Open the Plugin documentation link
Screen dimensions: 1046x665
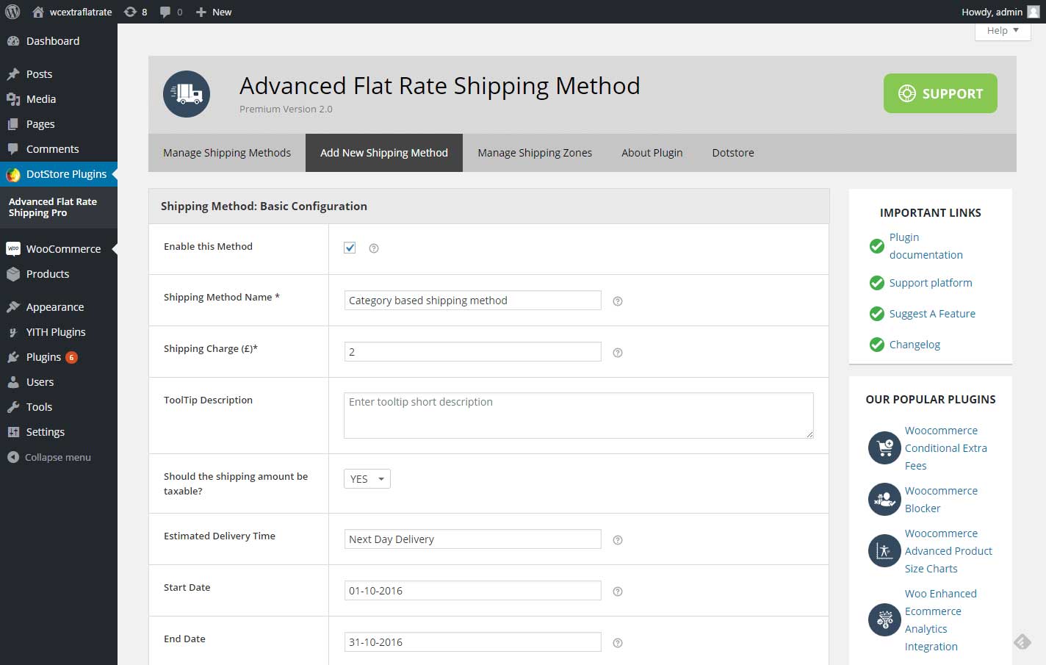[926, 246]
